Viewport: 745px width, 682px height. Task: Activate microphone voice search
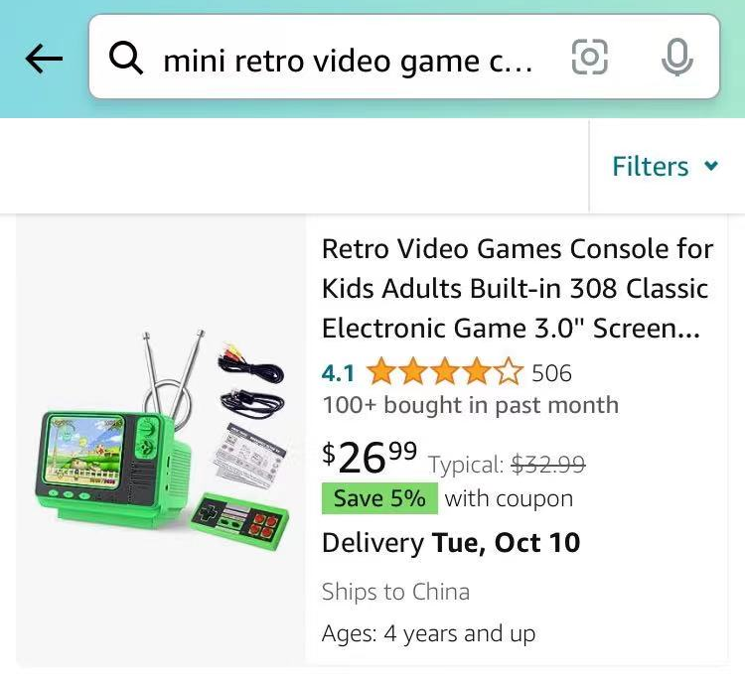click(677, 57)
